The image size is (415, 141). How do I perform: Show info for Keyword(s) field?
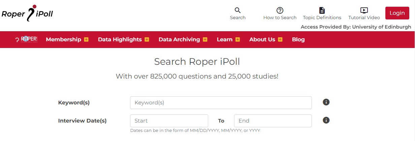tap(326, 102)
